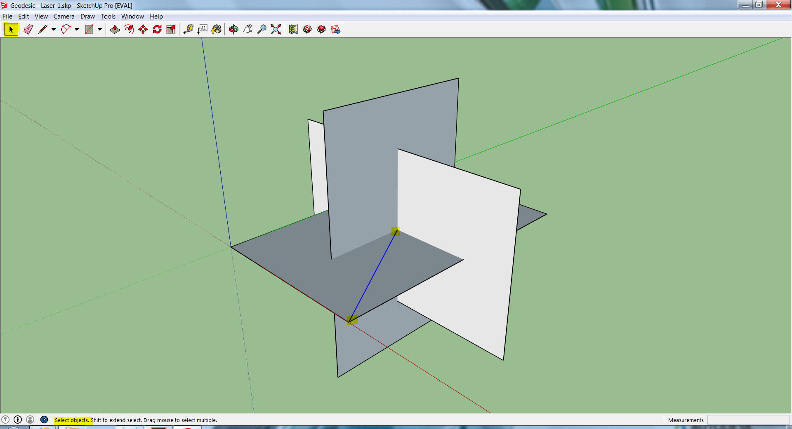Viewport: 792px width, 429px height.
Task: Open the Window menu
Action: (x=132, y=16)
